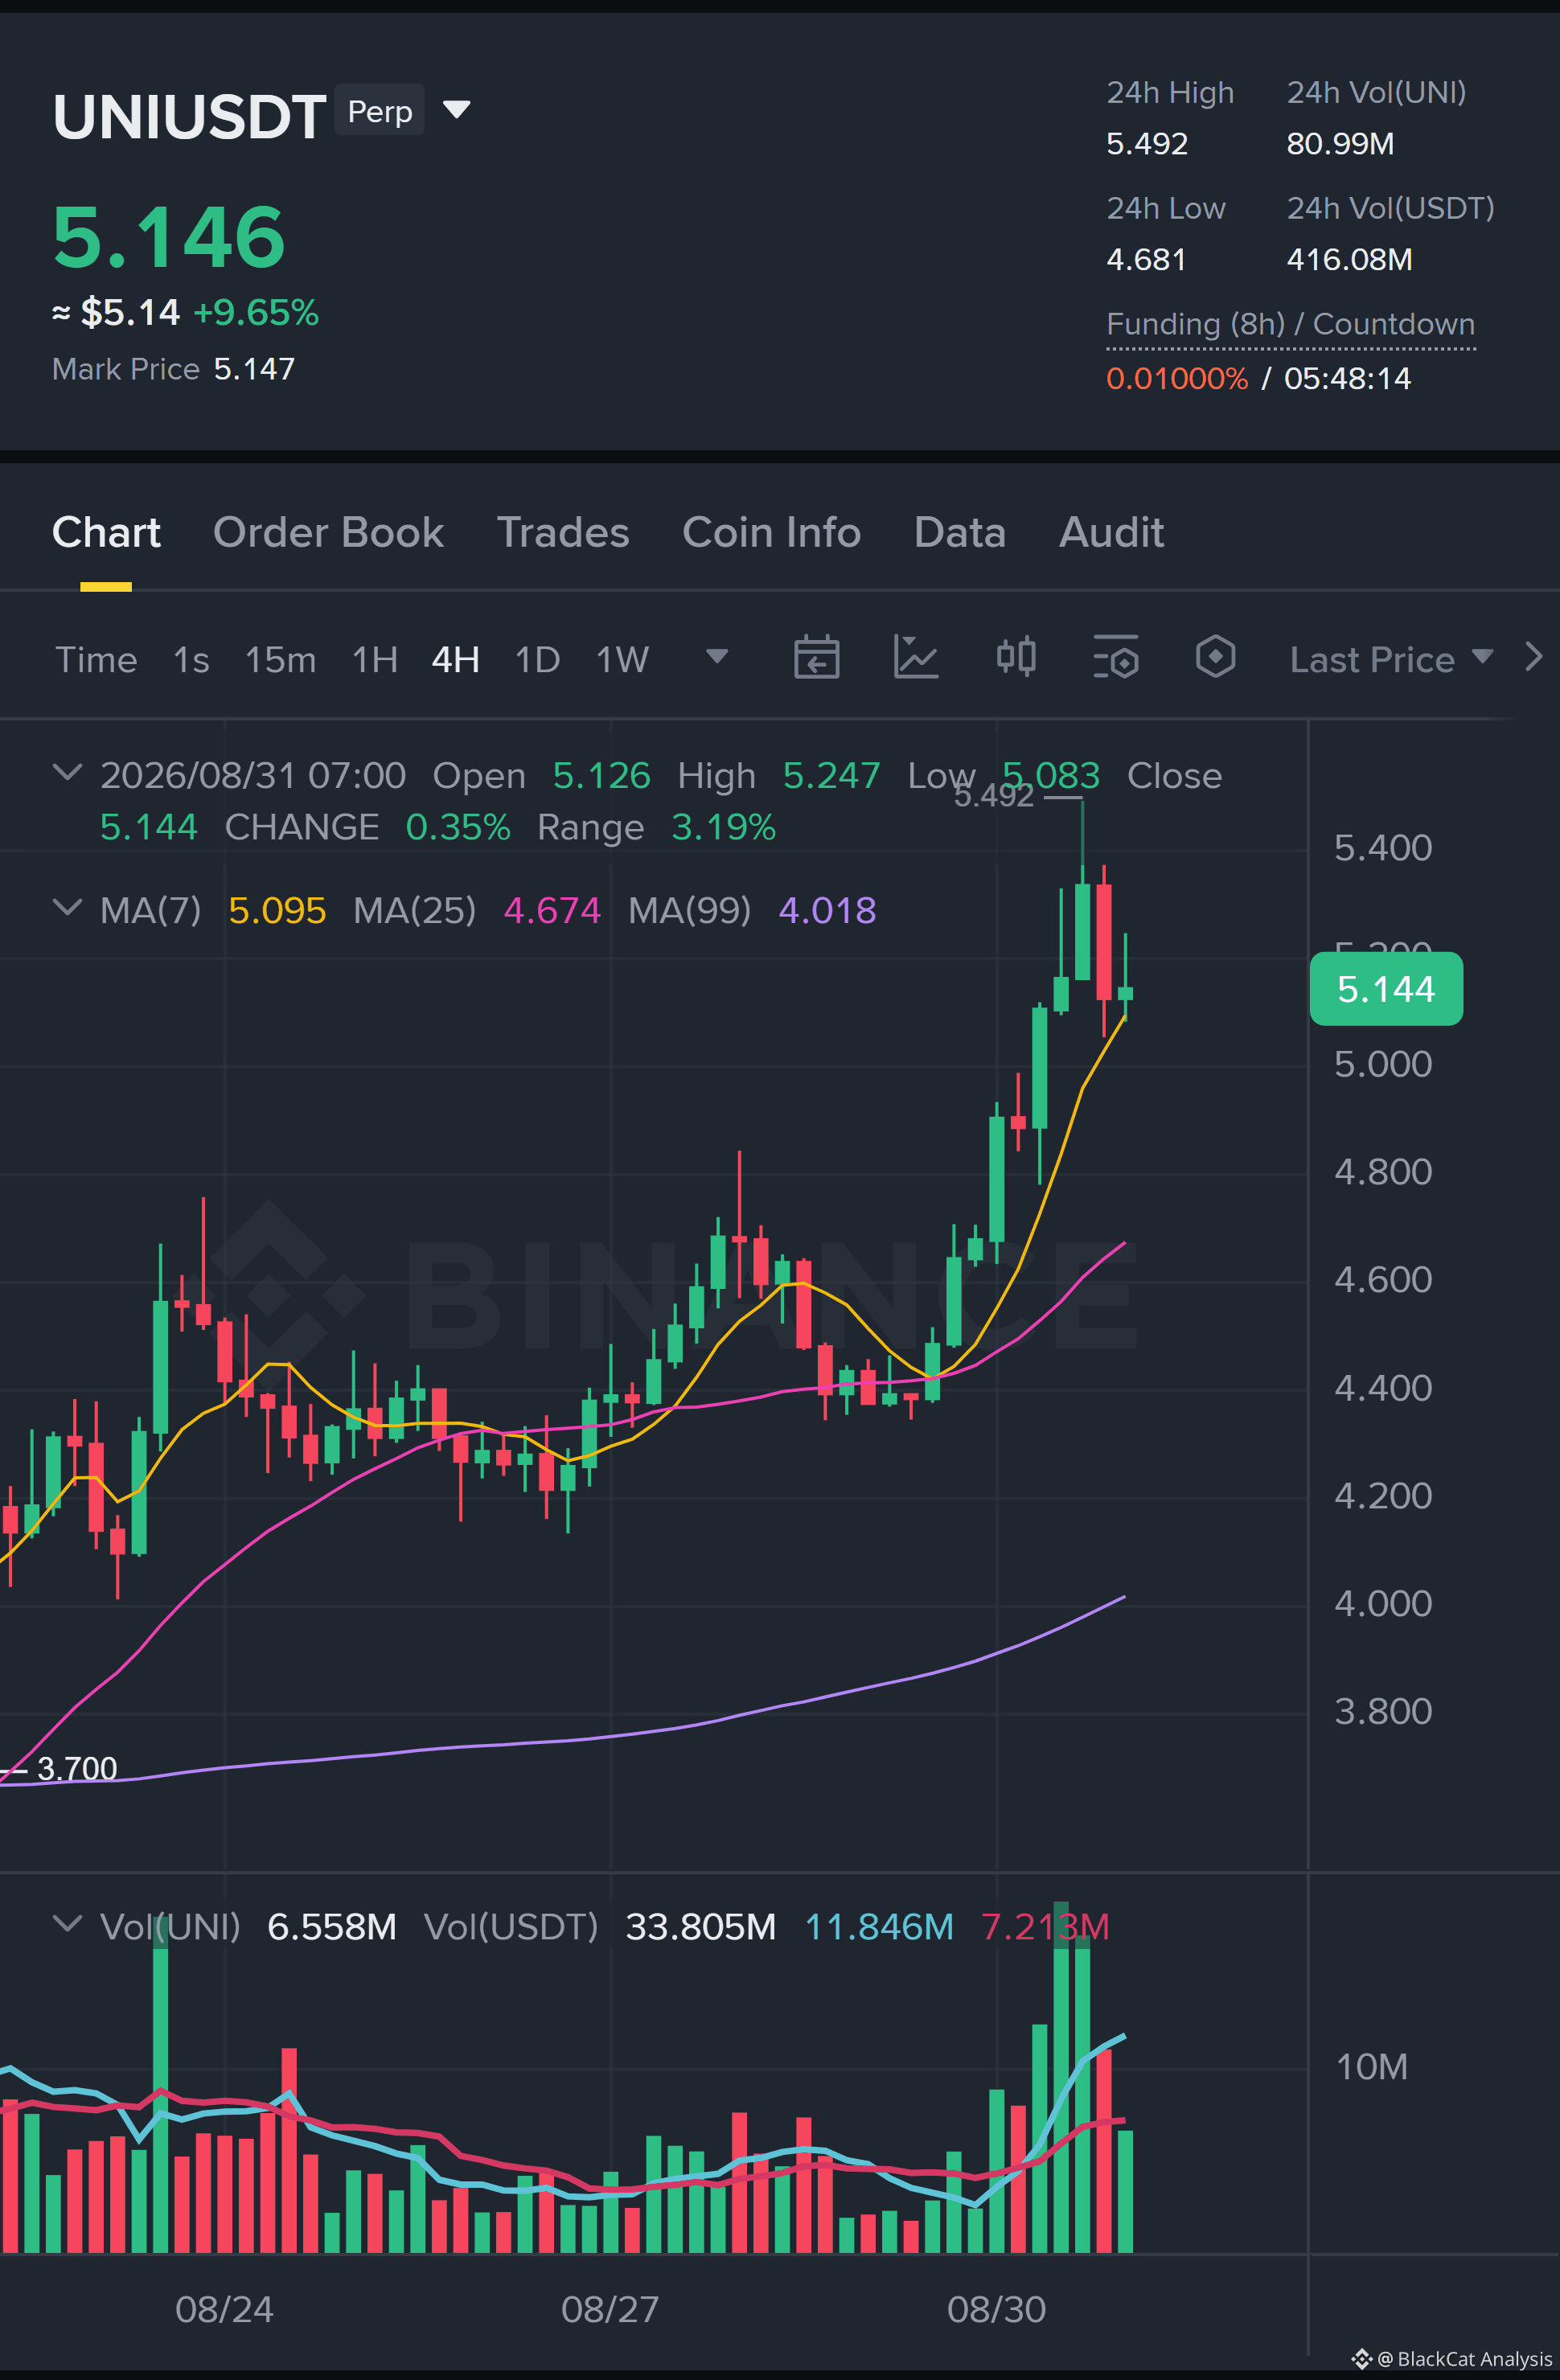
Task: Tap the 11.846M volume MA value
Action: click(879, 1926)
